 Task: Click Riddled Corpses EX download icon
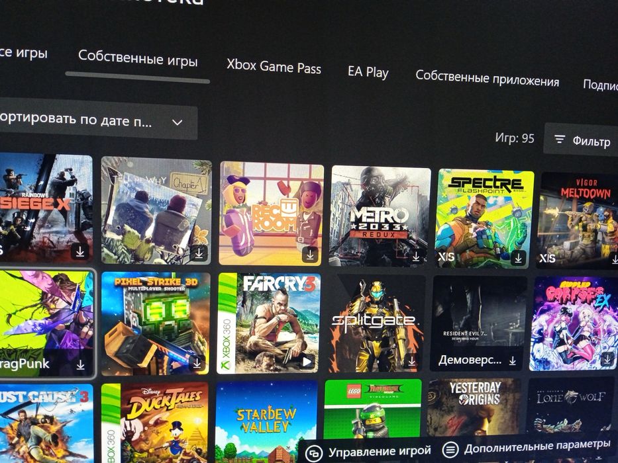click(x=607, y=359)
